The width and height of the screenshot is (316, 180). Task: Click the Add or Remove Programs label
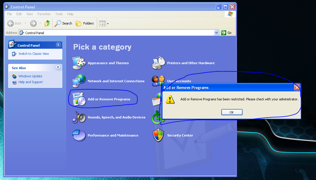[x=109, y=99]
